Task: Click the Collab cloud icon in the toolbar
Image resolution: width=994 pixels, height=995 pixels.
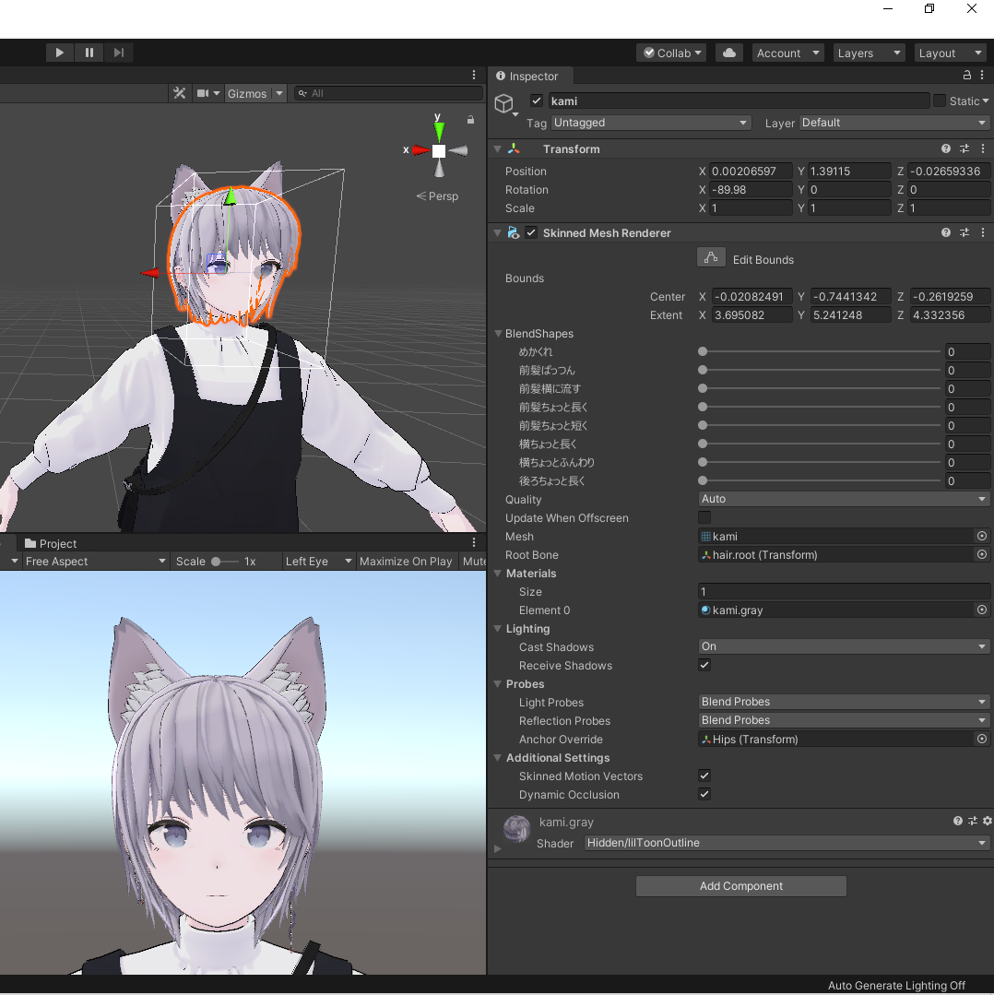Action: (729, 53)
